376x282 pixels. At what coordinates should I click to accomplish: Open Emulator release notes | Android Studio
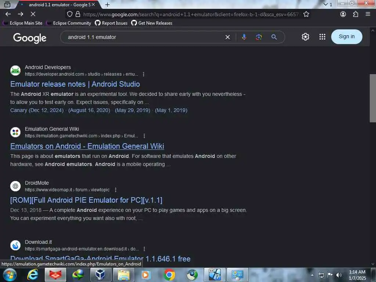(75, 84)
